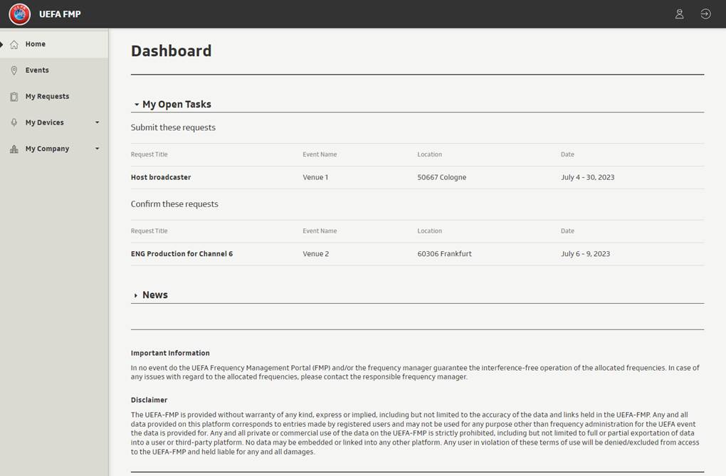This screenshot has width=726, height=476.
Task: Collapse the My Open Tasks section
Action: pyautogui.click(x=136, y=105)
